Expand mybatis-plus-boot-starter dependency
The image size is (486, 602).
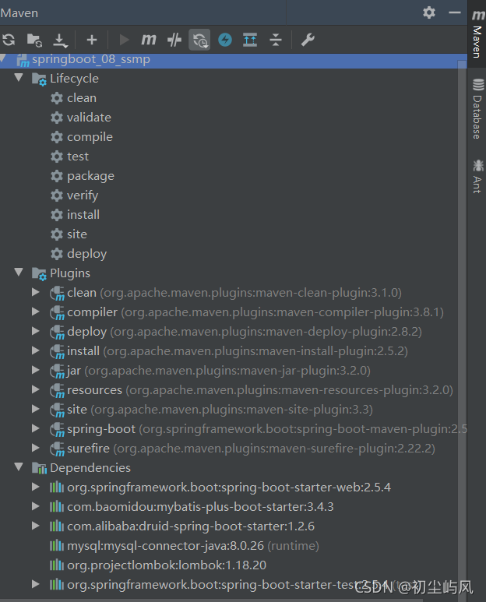pos(35,506)
